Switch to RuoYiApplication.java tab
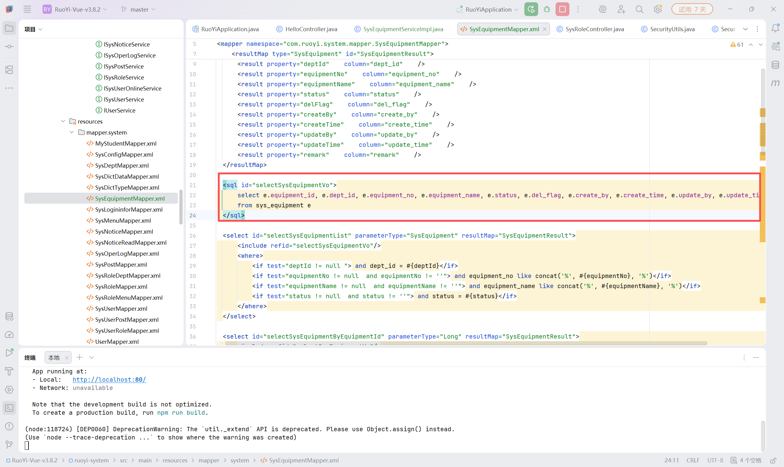 coord(226,29)
